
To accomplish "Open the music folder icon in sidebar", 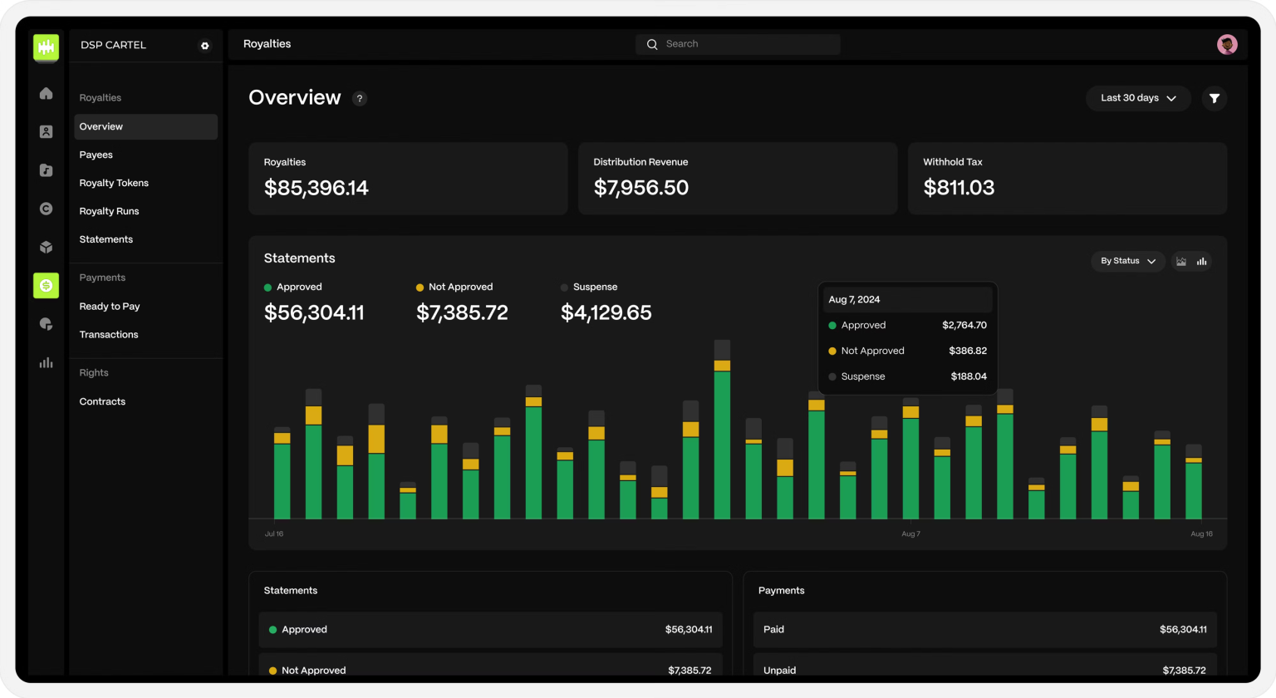I will pyautogui.click(x=46, y=170).
